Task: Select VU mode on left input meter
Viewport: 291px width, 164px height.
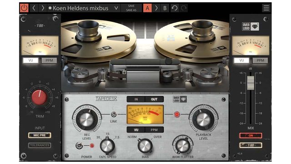Action: click(x=30, y=61)
